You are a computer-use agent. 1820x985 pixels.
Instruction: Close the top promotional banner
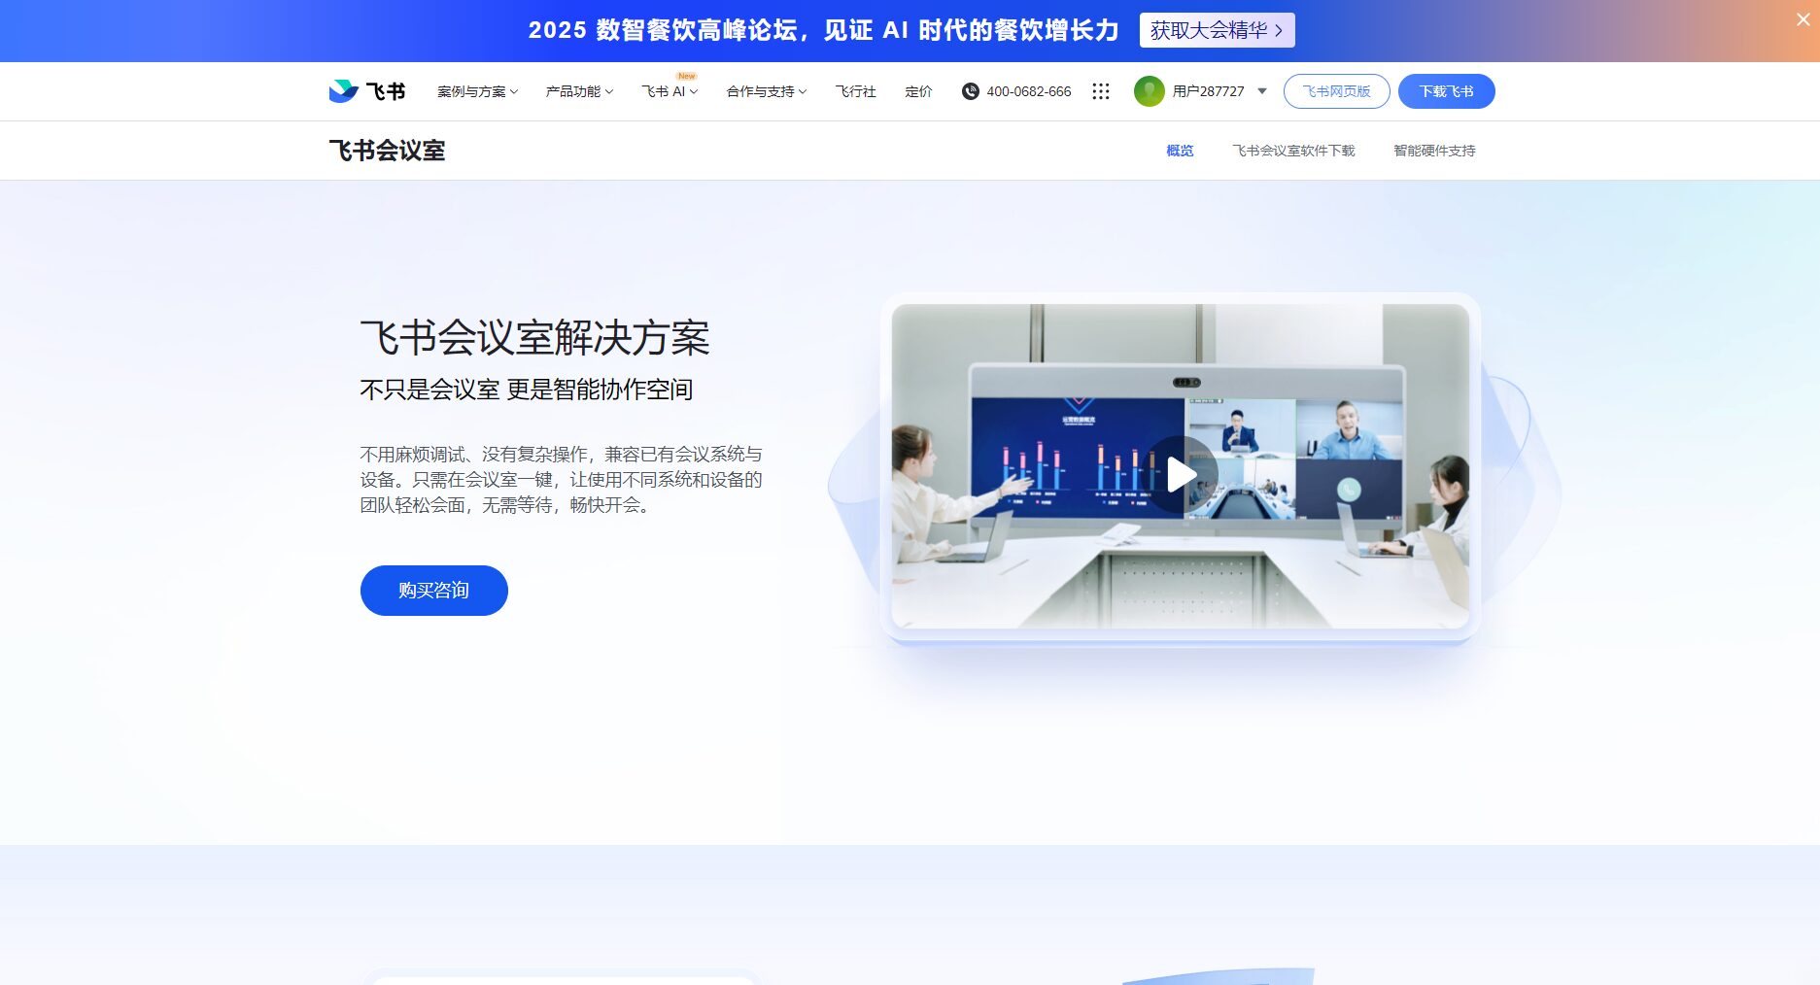(1803, 18)
